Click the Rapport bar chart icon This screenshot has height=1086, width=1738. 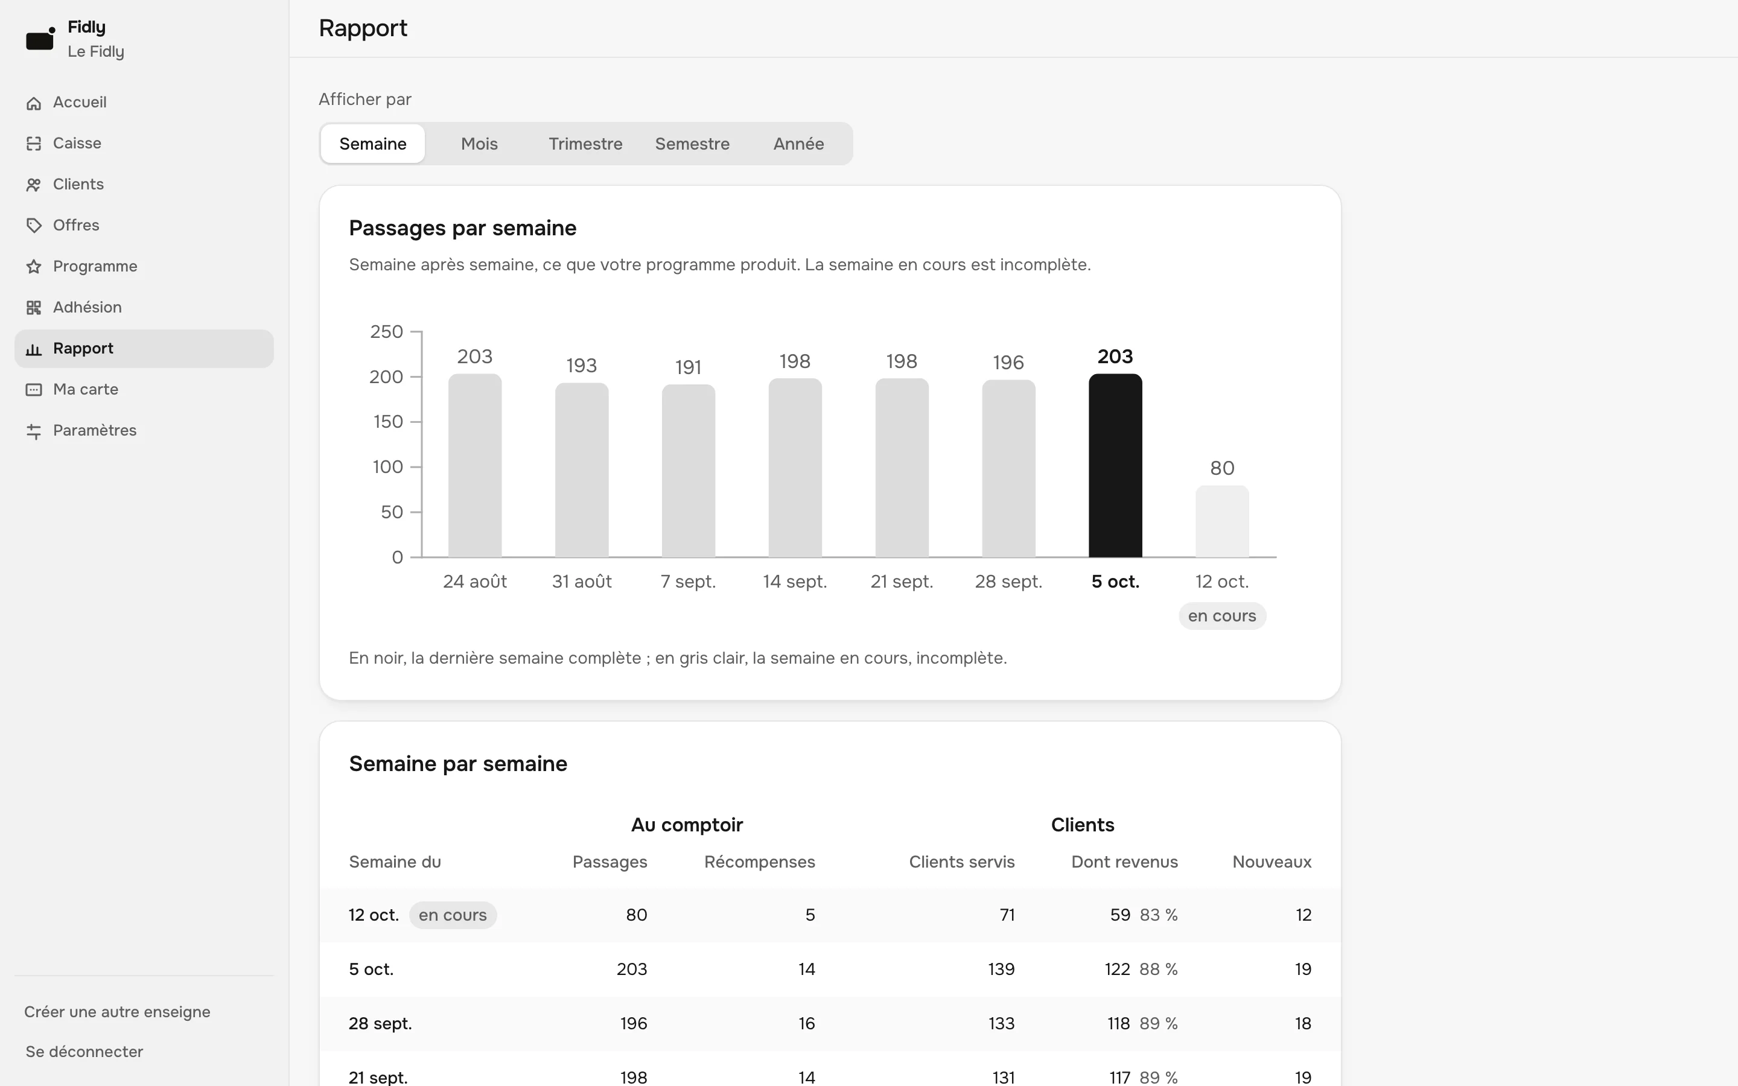tap(34, 349)
